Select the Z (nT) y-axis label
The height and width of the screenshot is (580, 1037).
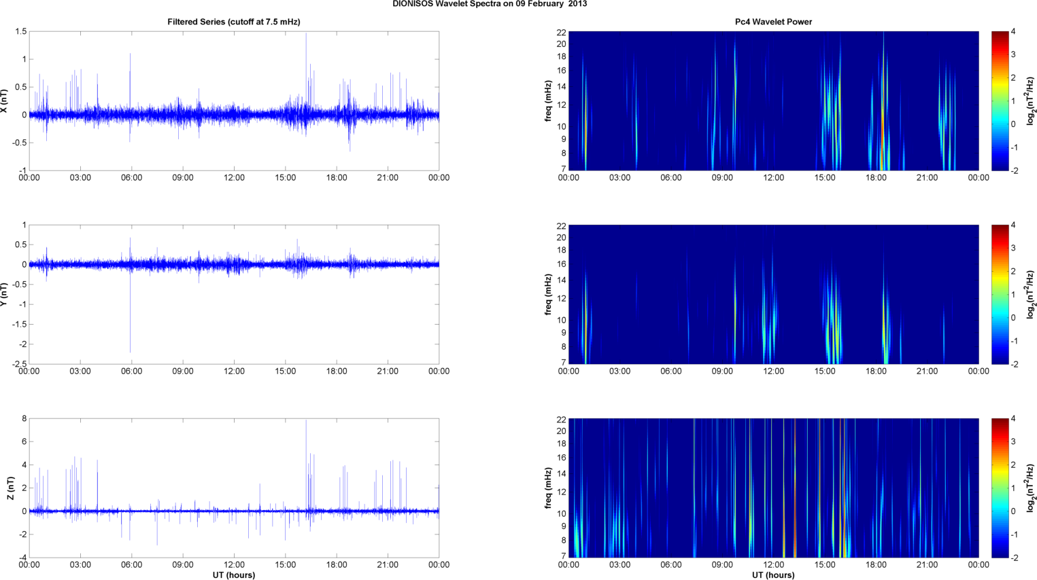point(10,488)
